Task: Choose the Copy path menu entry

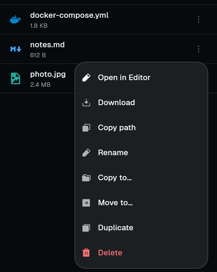Action: [x=141, y=128]
